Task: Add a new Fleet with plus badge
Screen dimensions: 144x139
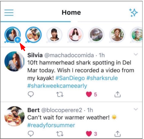Action: [18, 40]
